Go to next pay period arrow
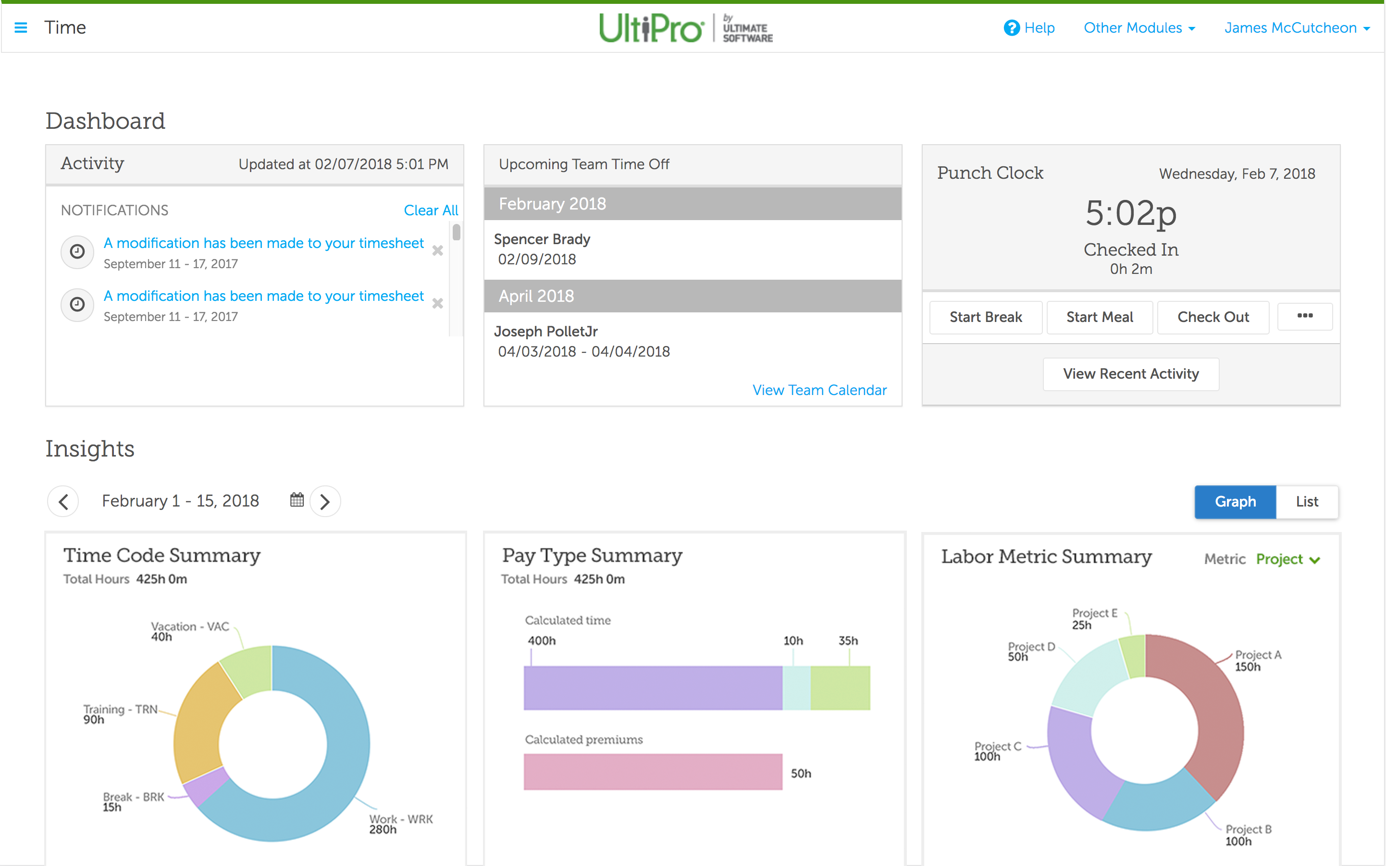The image size is (1386, 866). pos(325,502)
